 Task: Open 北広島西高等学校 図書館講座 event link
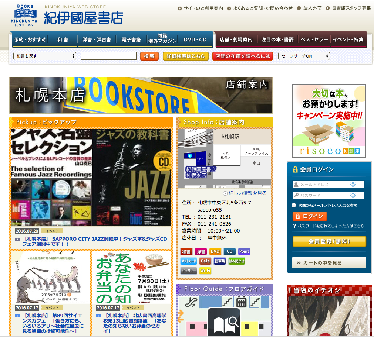coord(135,323)
